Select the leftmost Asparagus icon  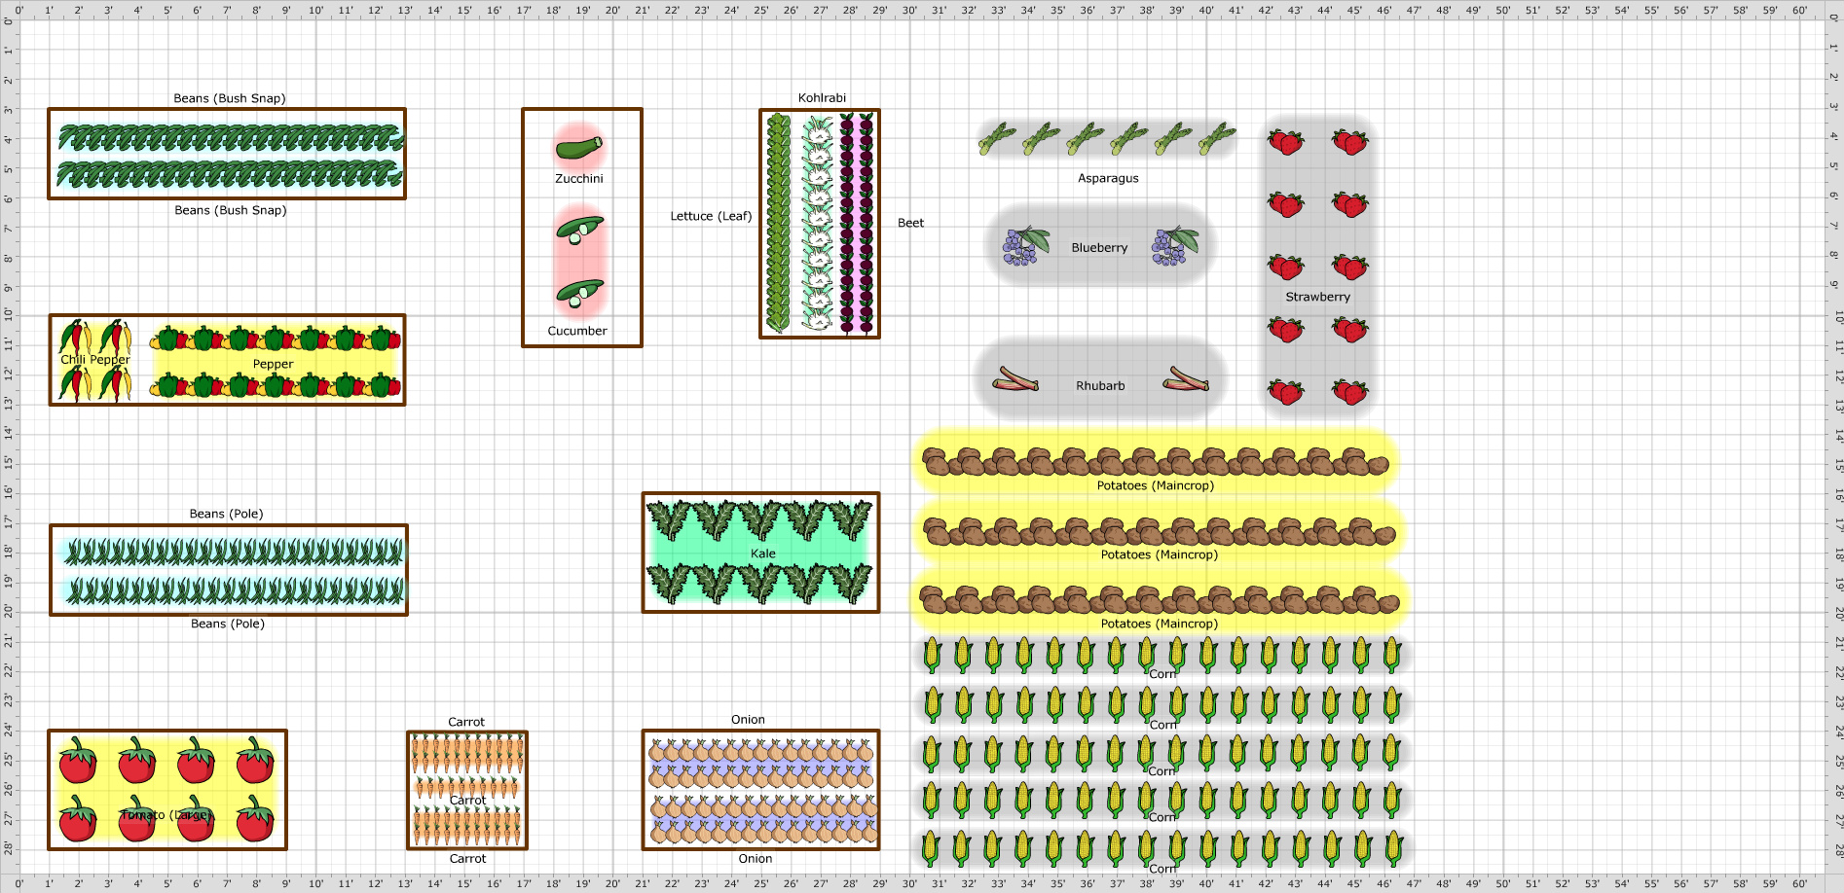tap(997, 139)
